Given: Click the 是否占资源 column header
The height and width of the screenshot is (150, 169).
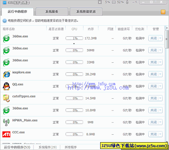Looking at the screenshot, I should point(56,29).
